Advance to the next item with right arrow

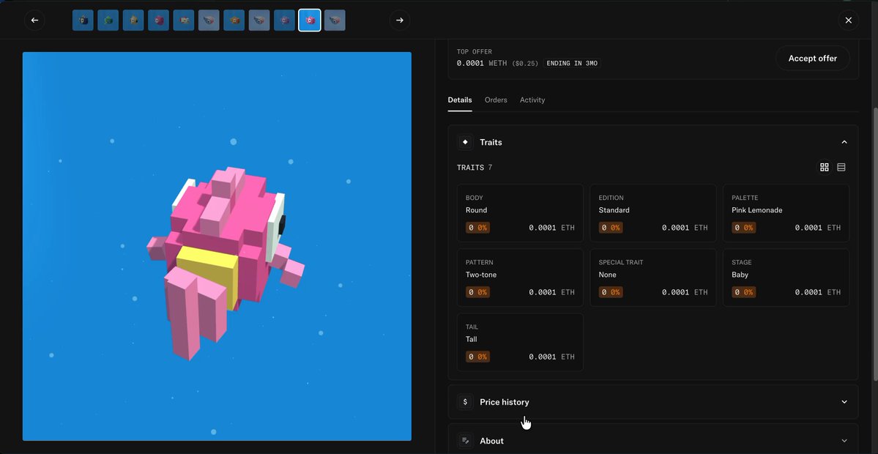400,21
